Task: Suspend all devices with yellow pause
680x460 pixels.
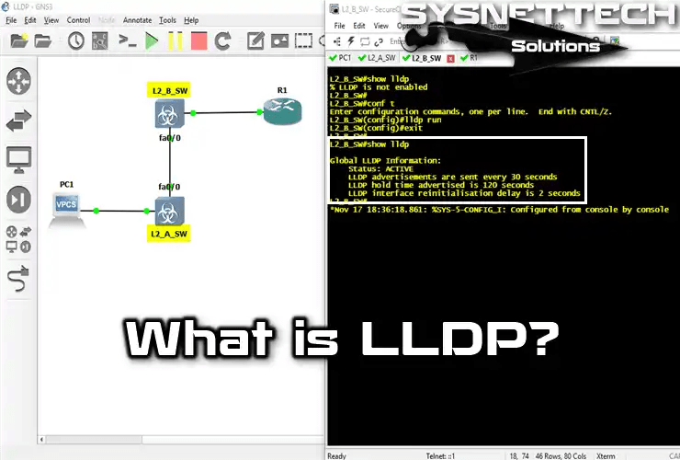Action: pos(176,41)
